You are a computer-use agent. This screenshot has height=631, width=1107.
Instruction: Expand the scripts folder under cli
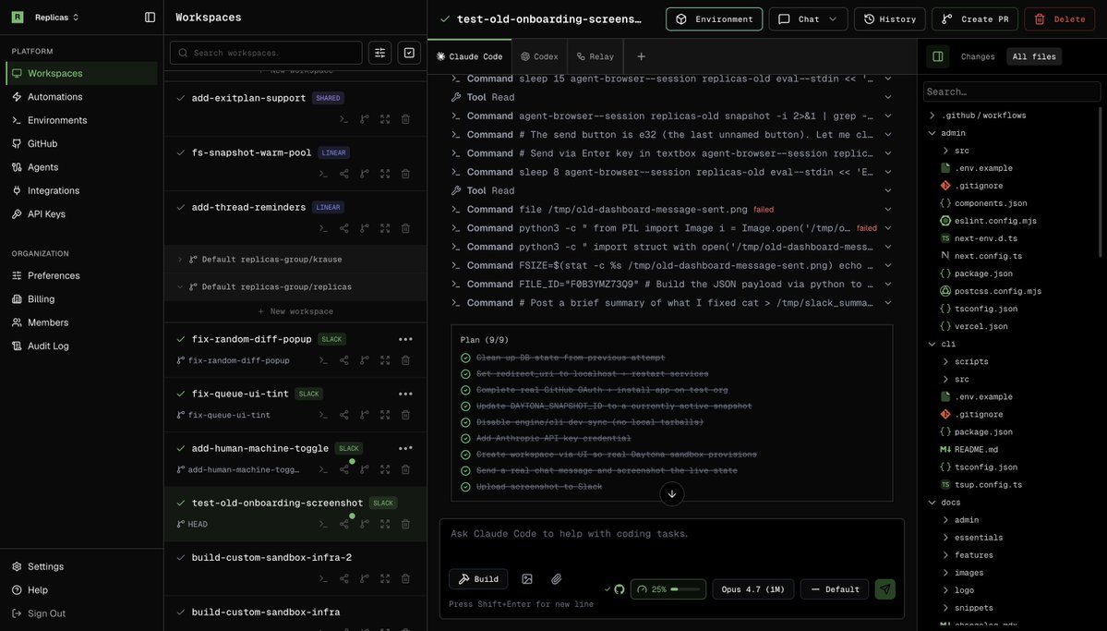(x=964, y=362)
